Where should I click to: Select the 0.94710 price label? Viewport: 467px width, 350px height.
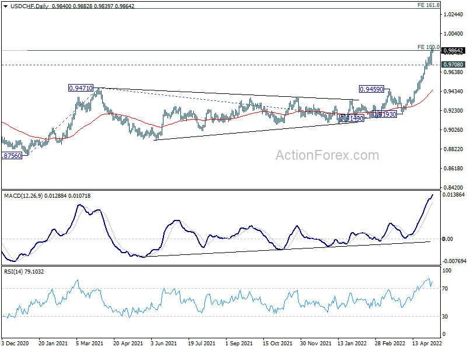[81, 88]
